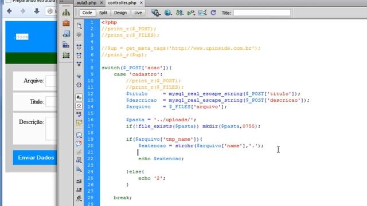The height and width of the screenshot is (206, 367).
Task: Open the Open Documents list dropdown
Action: (x=79, y=25)
